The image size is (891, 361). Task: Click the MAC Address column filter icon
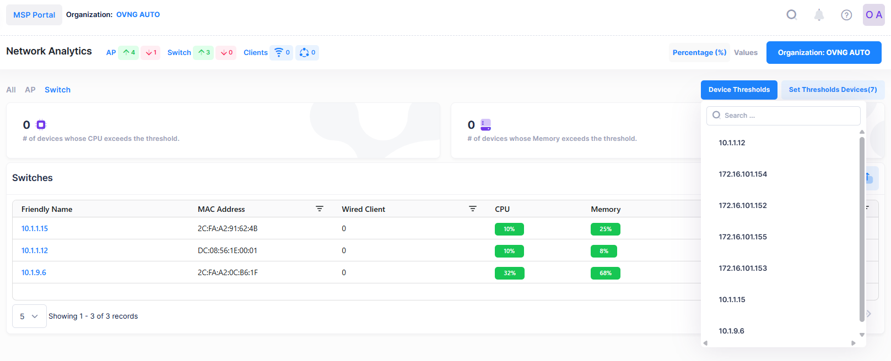click(319, 209)
